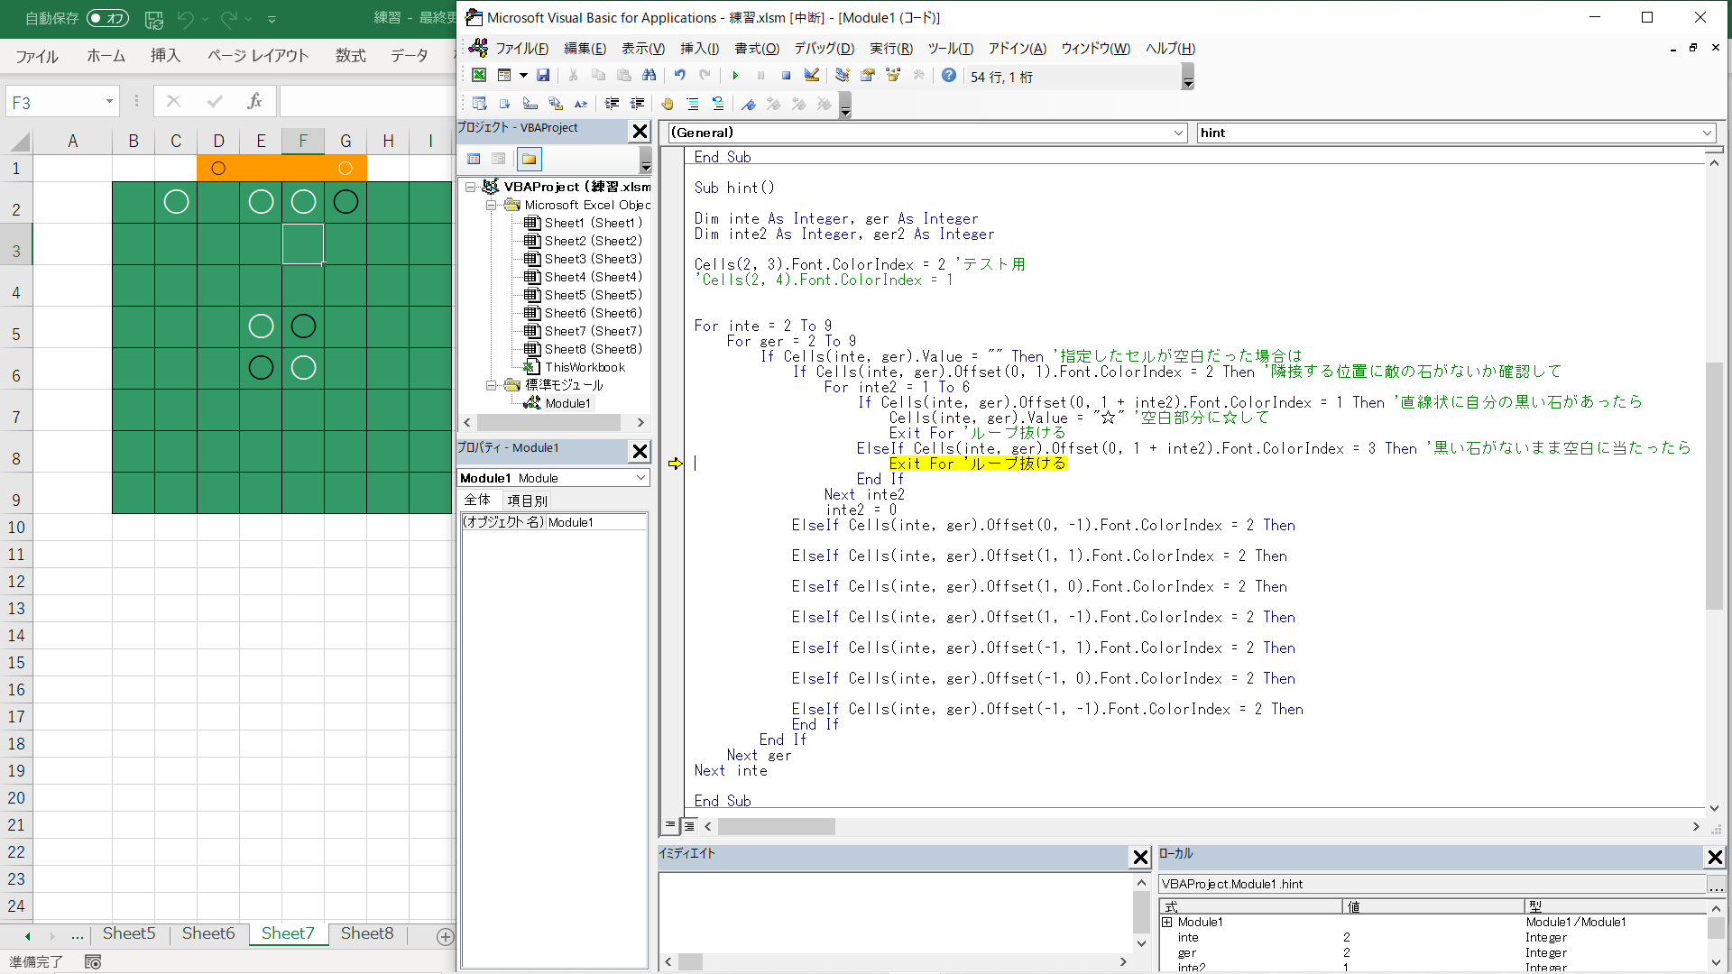
Task: Open the hint procedure dropdown
Action: (x=1707, y=133)
